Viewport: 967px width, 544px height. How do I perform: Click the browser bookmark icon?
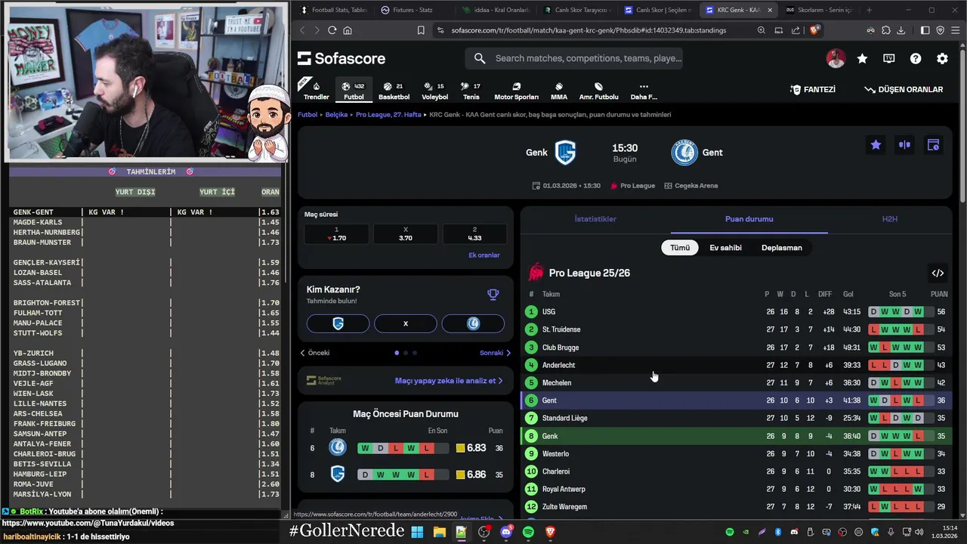pyautogui.click(x=421, y=30)
